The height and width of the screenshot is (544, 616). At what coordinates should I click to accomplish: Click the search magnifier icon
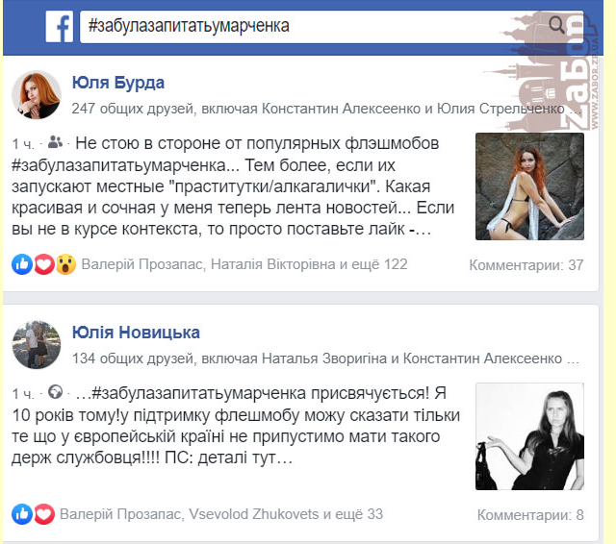[x=556, y=25]
